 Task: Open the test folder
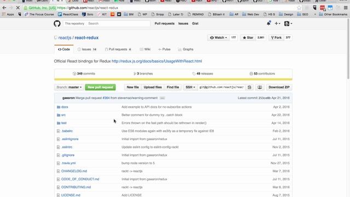coord(64,123)
